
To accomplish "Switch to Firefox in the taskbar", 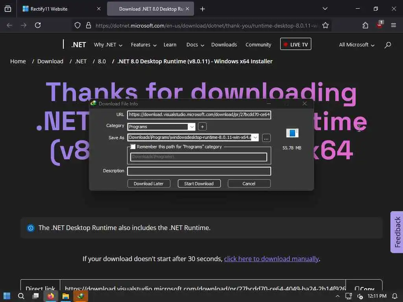I will point(51,296).
